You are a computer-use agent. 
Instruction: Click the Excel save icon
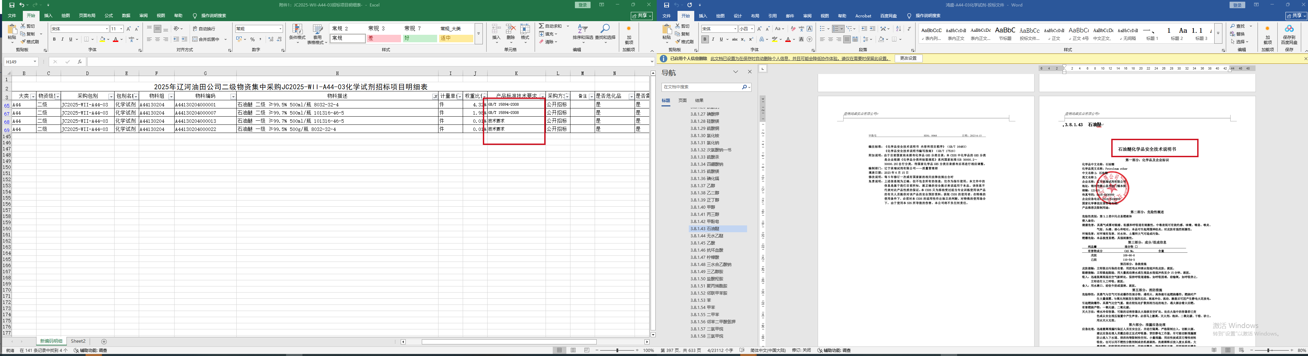(x=12, y=5)
